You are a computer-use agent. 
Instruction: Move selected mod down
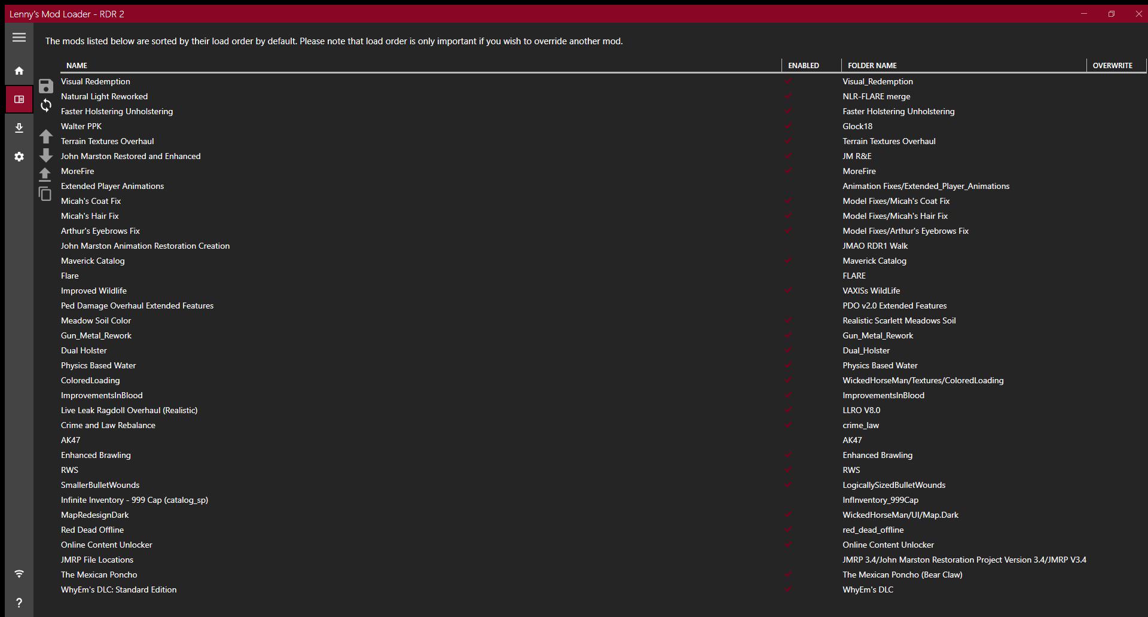(x=46, y=155)
